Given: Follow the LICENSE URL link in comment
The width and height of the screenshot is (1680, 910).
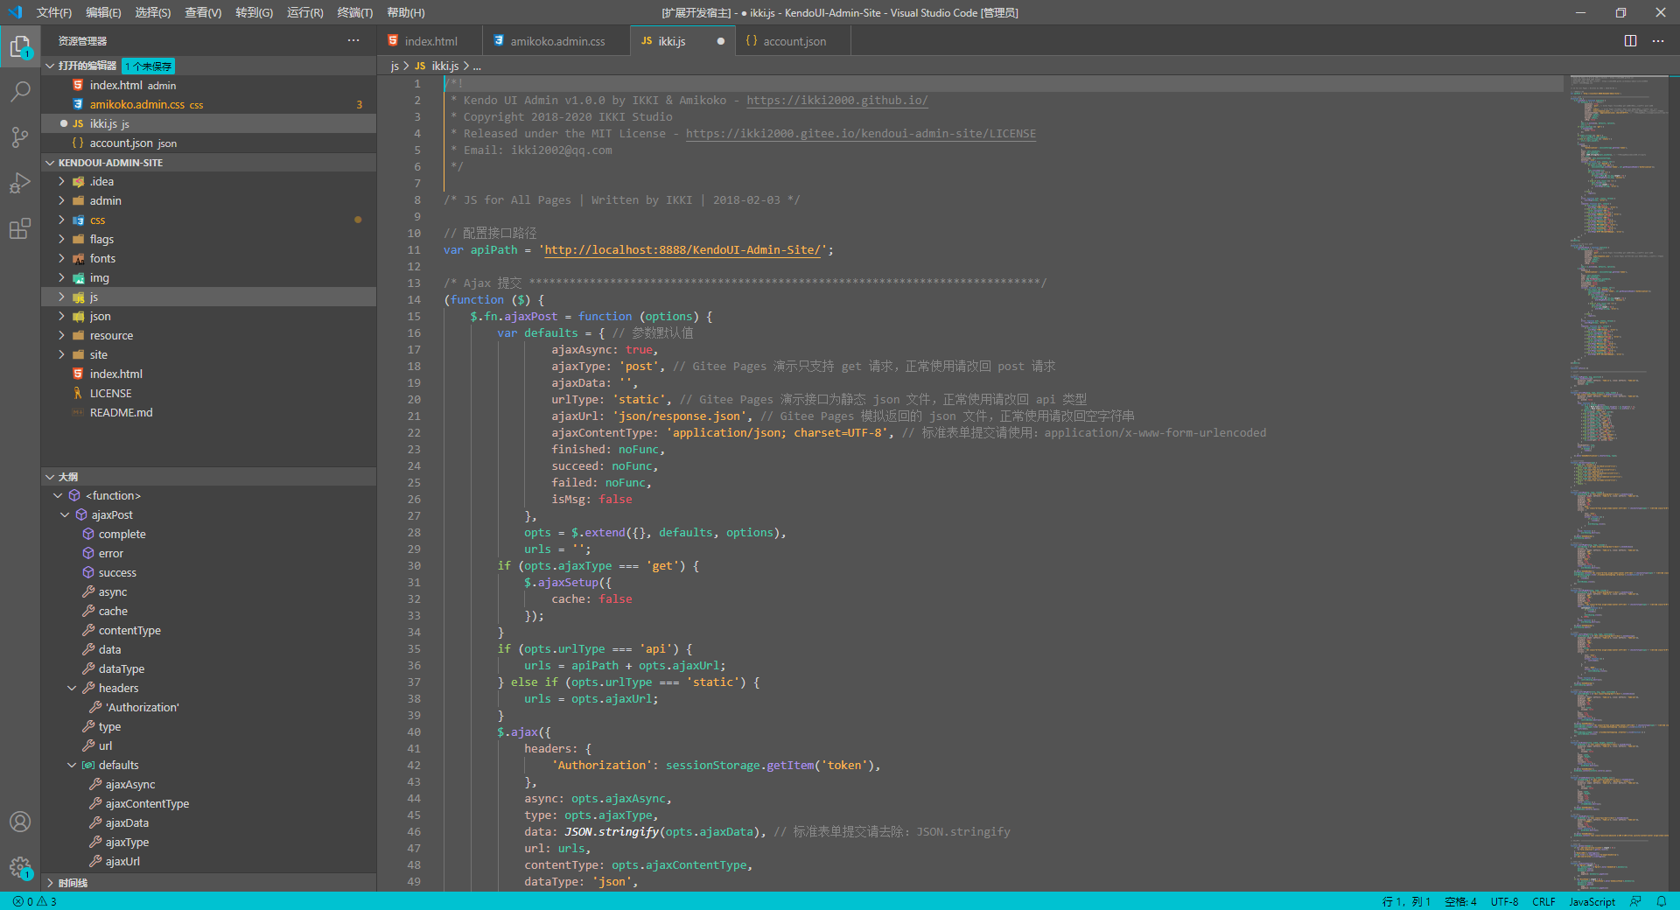Looking at the screenshot, I should pyautogui.click(x=861, y=134).
